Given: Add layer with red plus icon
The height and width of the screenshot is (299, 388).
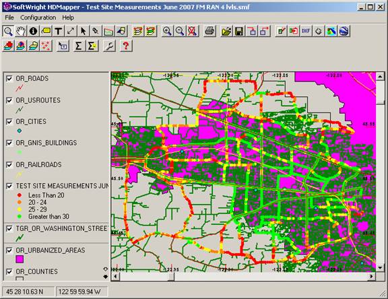Looking at the screenshot, I should (x=8, y=46).
